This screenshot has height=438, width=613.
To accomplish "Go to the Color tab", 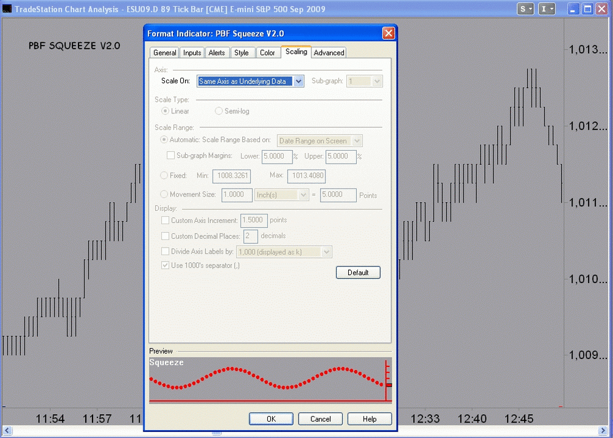I will point(267,53).
